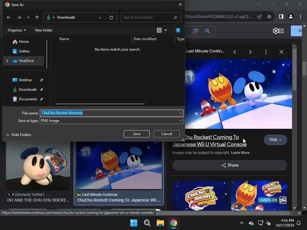The image size is (307, 230).
Task: Collapse with Hide Folders
Action: click(19, 135)
